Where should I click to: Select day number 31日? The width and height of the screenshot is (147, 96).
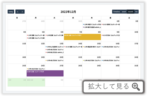[x=136, y=66]
